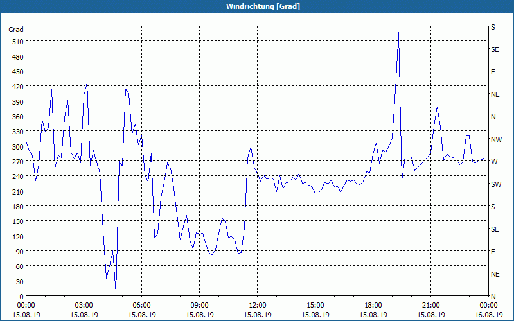Select the 510 y-axis value
Viewport: 514px width, 321px height.
(18, 42)
